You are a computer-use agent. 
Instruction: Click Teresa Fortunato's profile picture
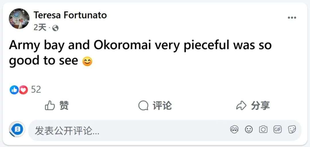(x=19, y=19)
